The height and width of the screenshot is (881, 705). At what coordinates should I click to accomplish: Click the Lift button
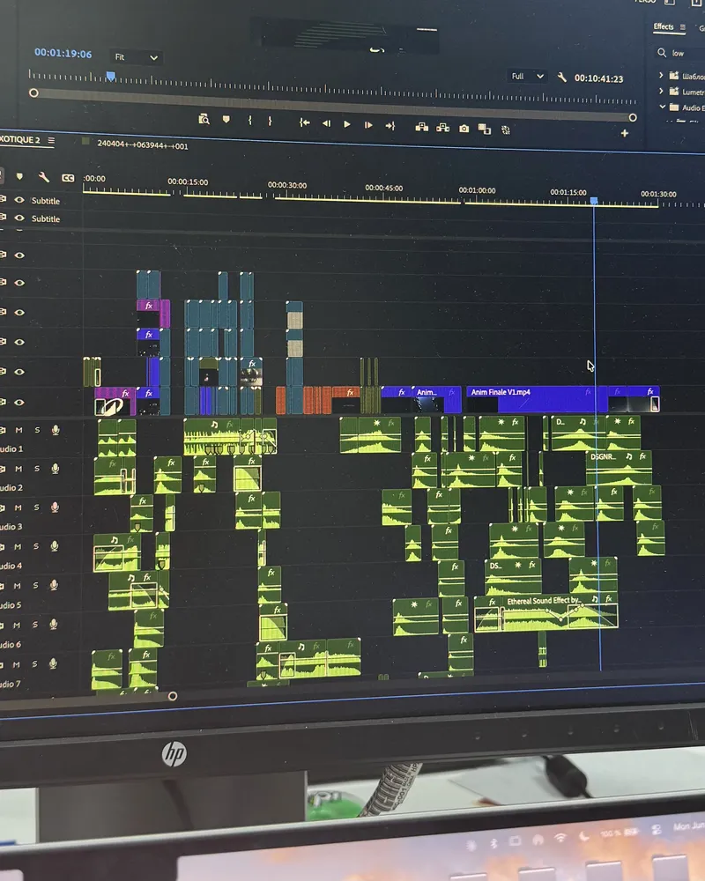421,127
